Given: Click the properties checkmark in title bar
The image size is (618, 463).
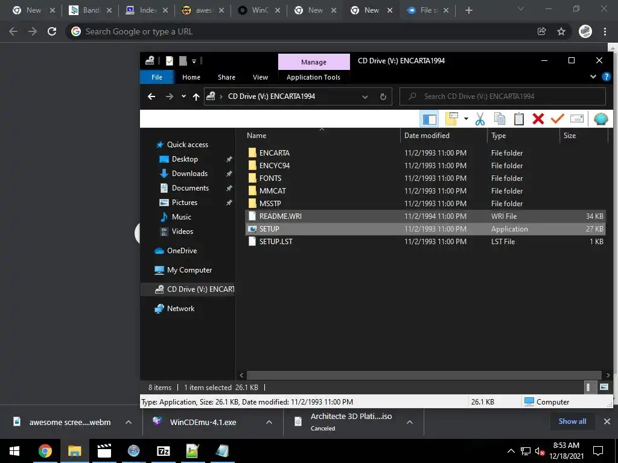Looking at the screenshot, I should [x=170, y=61].
